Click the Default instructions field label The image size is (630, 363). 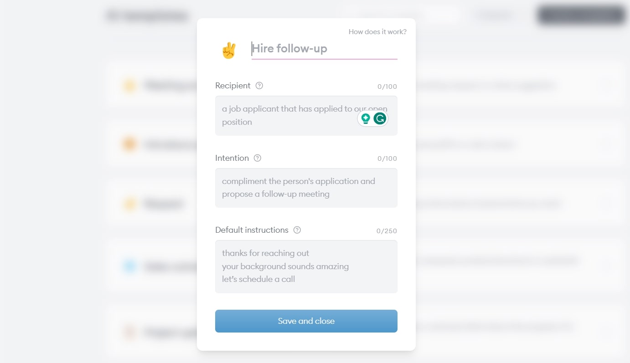(x=252, y=230)
